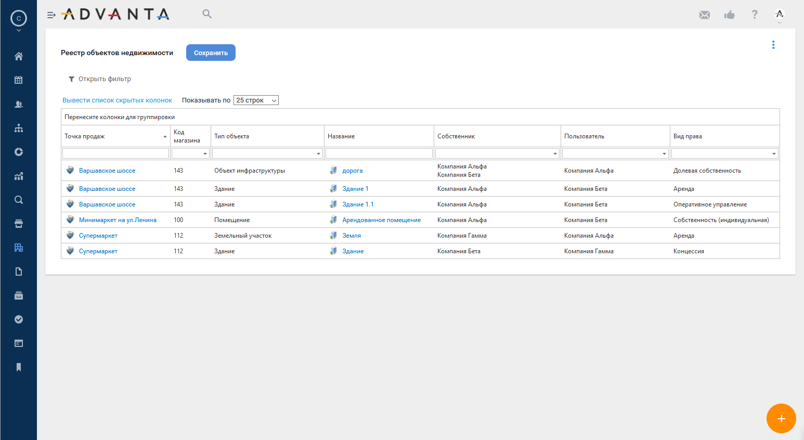Click Вывести список скрытых колонок link
This screenshot has height=440, width=804.
pyautogui.click(x=117, y=100)
